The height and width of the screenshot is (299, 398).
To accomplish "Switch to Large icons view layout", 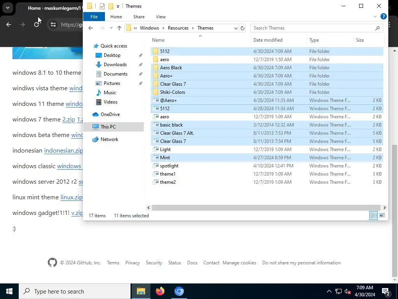I will click(x=382, y=216).
